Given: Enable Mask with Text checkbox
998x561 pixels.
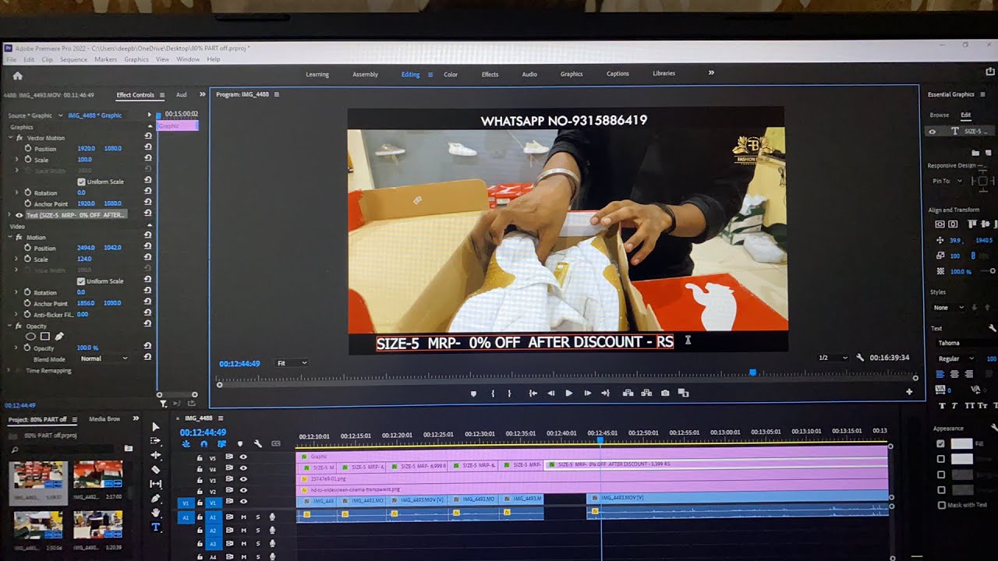Looking at the screenshot, I should 941,505.
